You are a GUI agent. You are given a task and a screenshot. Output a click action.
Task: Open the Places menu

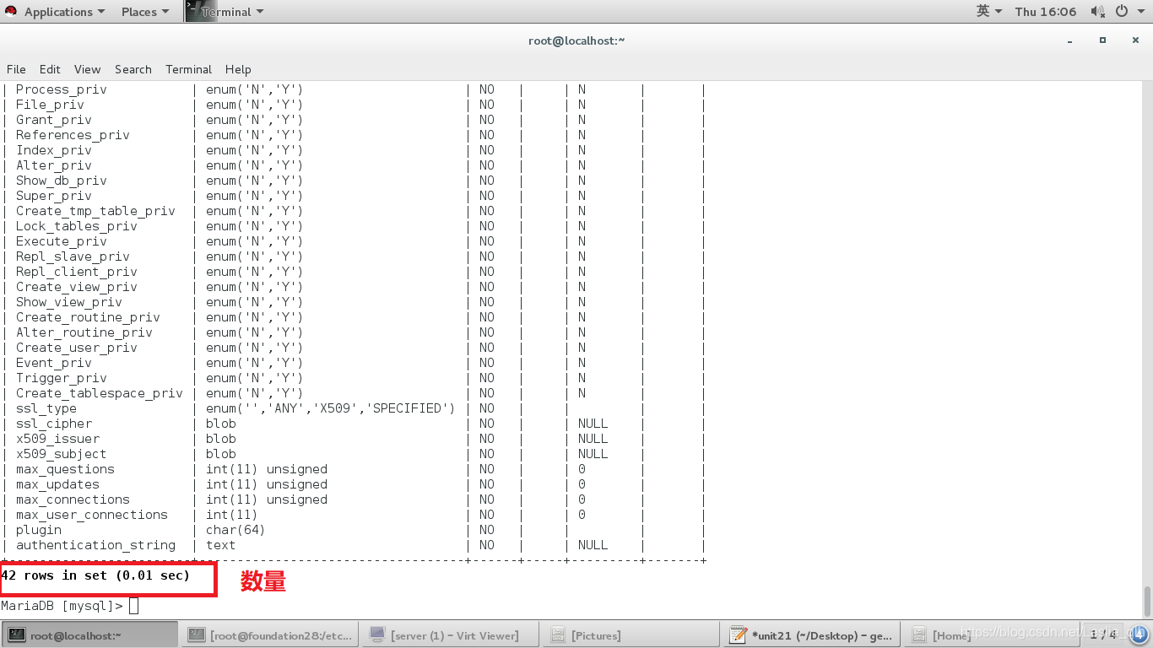tap(145, 12)
